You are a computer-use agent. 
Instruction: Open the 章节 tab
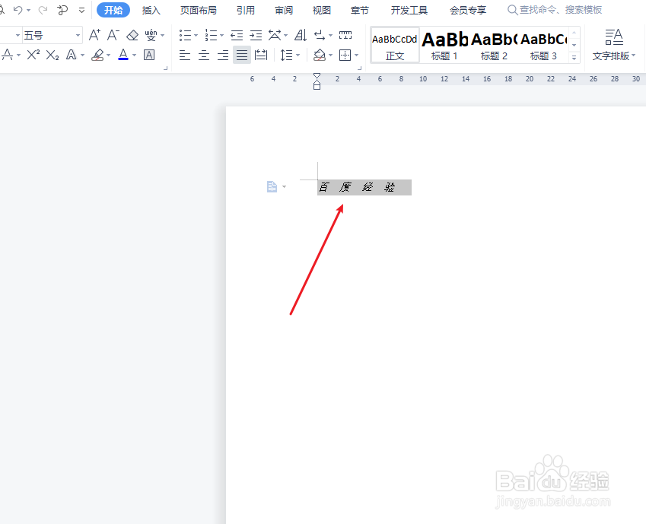coord(360,10)
